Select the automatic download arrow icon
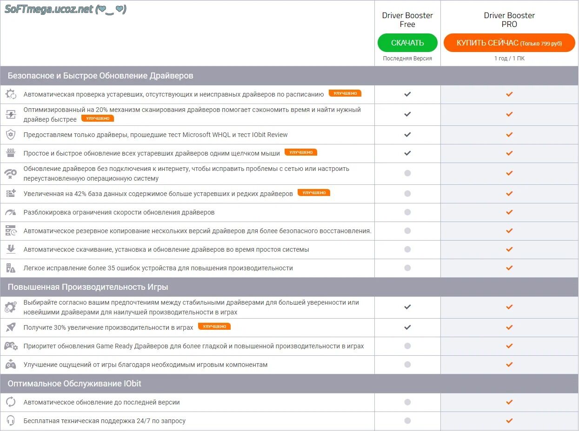Viewport: 579px width, 431px height. point(11,249)
